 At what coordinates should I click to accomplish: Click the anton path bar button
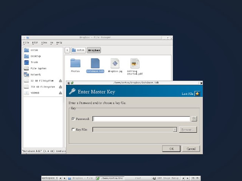78,50
